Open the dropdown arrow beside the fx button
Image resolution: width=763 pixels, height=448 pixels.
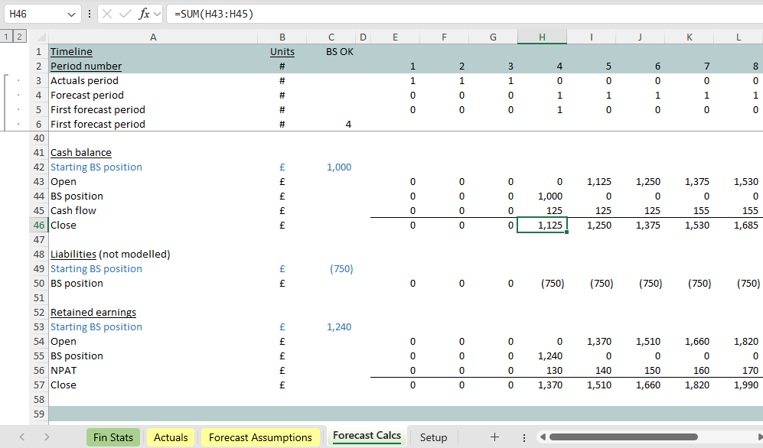coord(157,14)
